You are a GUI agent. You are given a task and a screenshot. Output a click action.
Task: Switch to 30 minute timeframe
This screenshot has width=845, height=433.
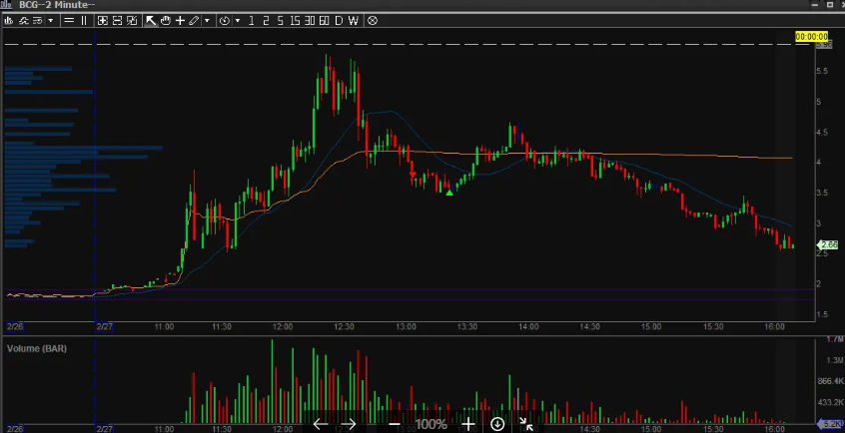click(x=310, y=21)
